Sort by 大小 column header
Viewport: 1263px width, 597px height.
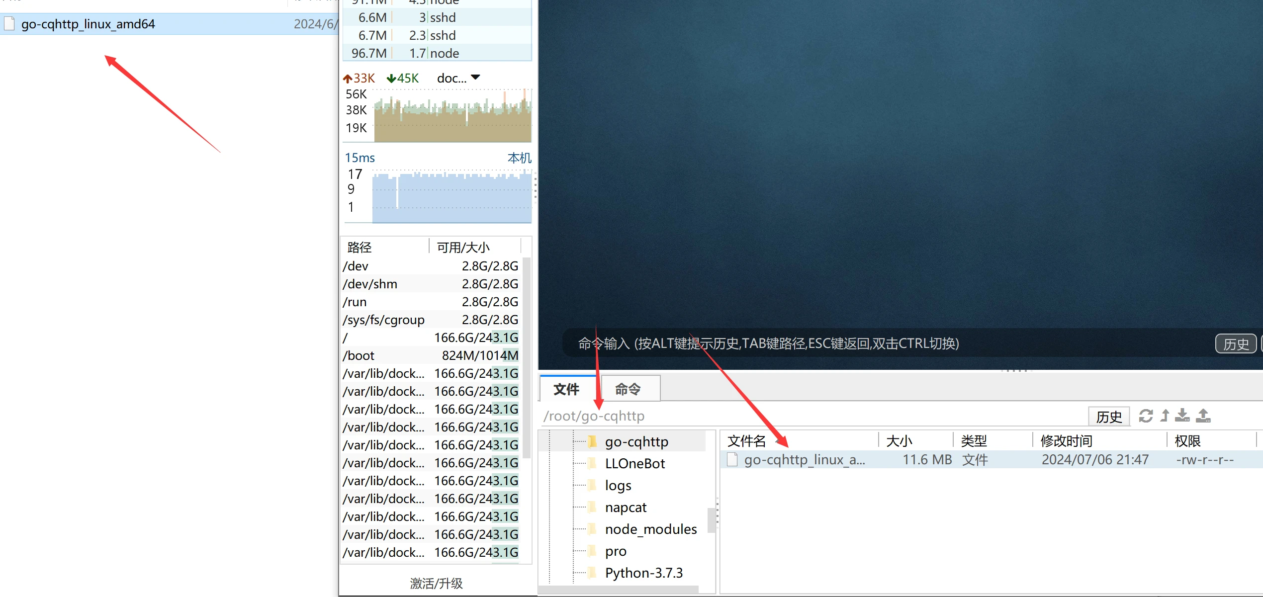916,440
